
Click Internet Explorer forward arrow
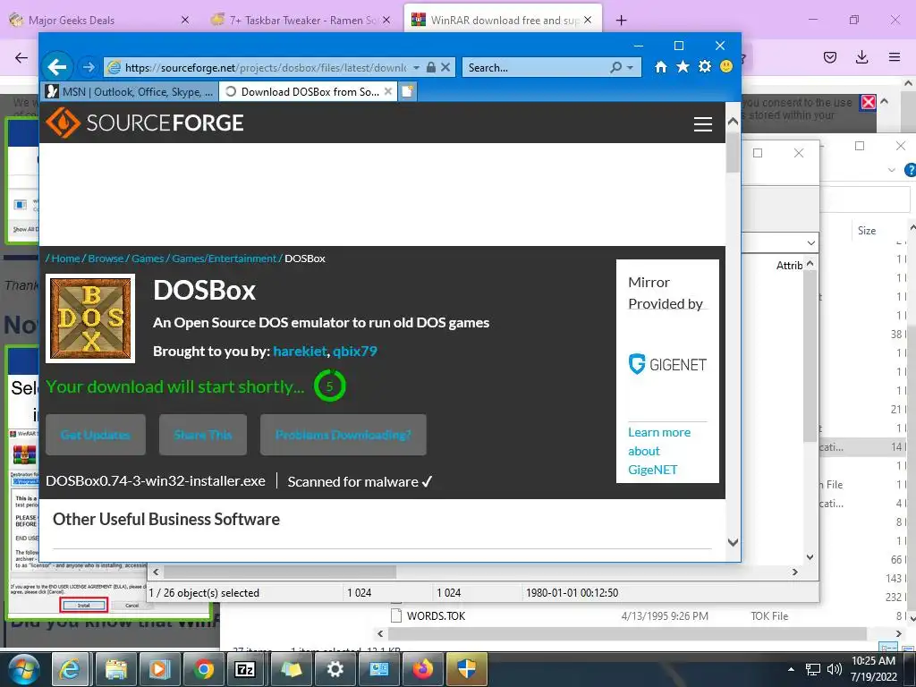pos(89,67)
